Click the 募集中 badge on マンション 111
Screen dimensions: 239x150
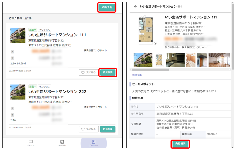(33, 30)
